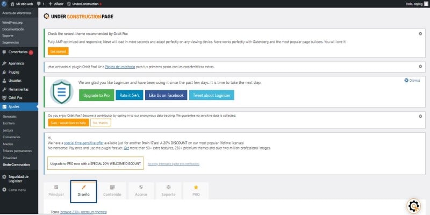This screenshot has height=215, width=430.
Task: Open the WordPress logo menu
Action: 4,4
